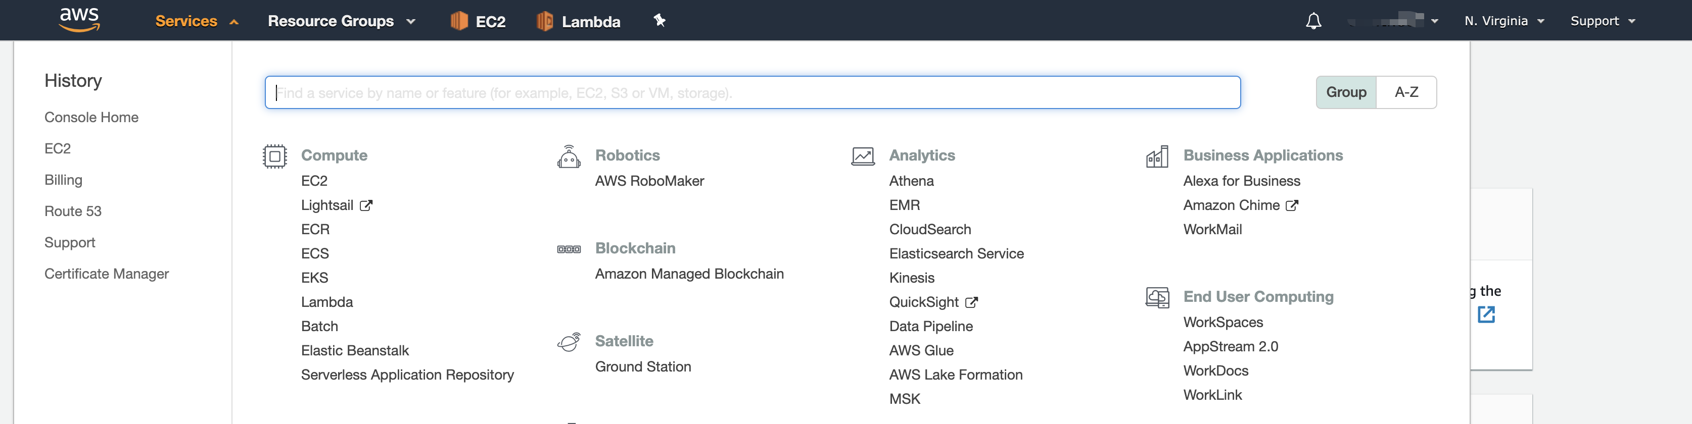
Task: Open the Support menu in the top bar
Action: pos(1602,21)
